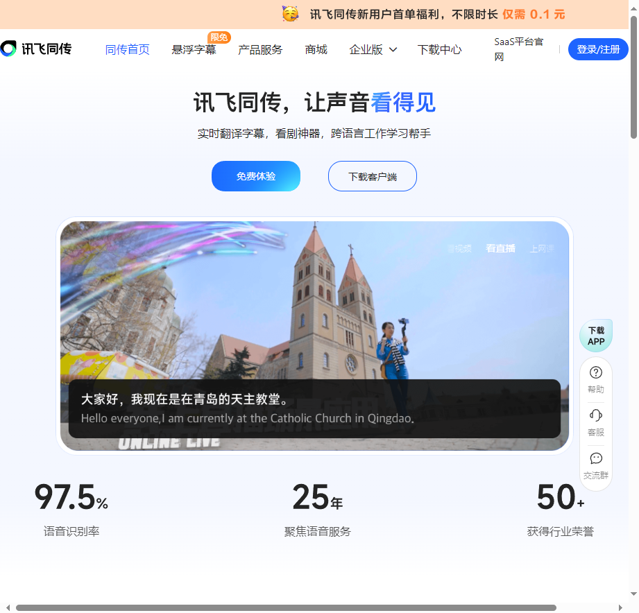The width and height of the screenshot is (639, 613).
Task: Click the vertical scrollbar down arrow
Action: pyautogui.click(x=633, y=594)
